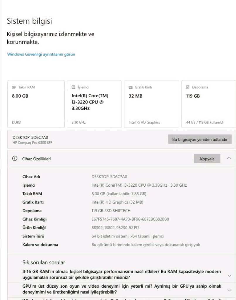Click the Cihaz Adı label
This screenshot has height=300, width=236.
31,177
